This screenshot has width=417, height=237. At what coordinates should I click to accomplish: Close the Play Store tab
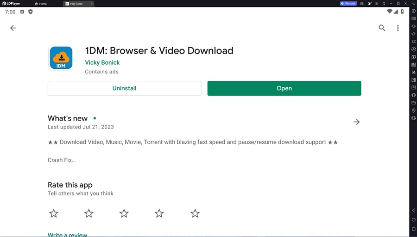click(x=91, y=4)
